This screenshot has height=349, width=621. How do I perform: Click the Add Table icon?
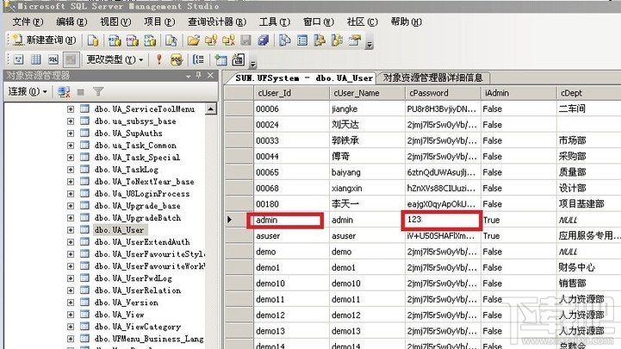pyautogui.click(x=220, y=59)
